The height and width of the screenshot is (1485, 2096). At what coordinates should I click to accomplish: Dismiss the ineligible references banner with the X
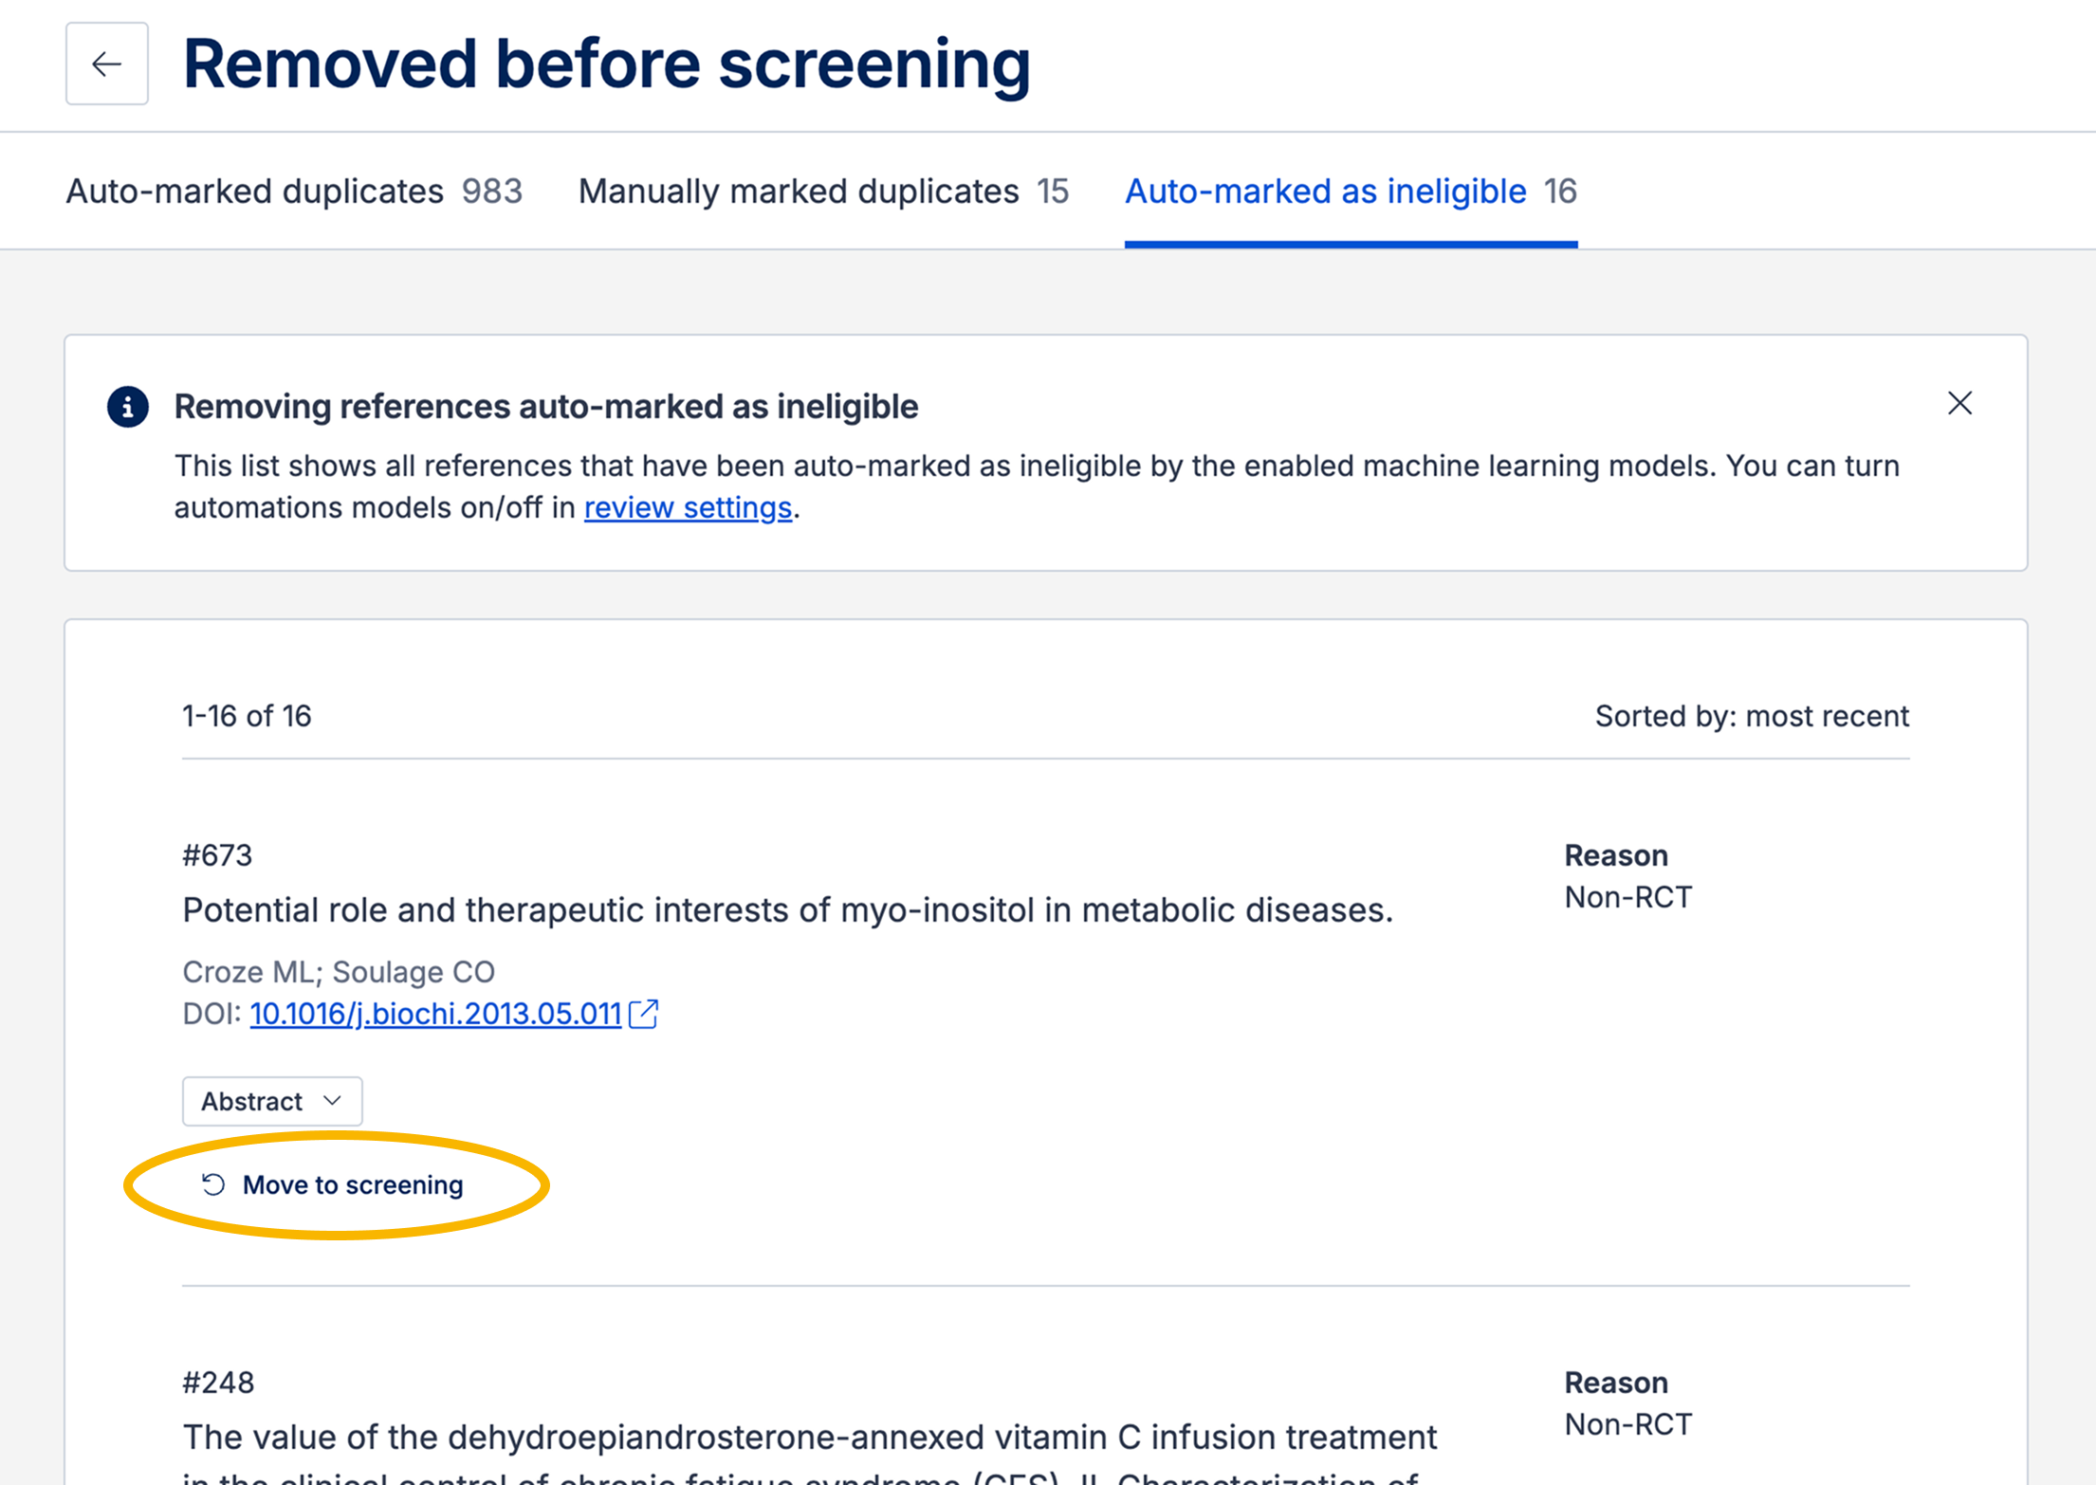click(x=1959, y=403)
